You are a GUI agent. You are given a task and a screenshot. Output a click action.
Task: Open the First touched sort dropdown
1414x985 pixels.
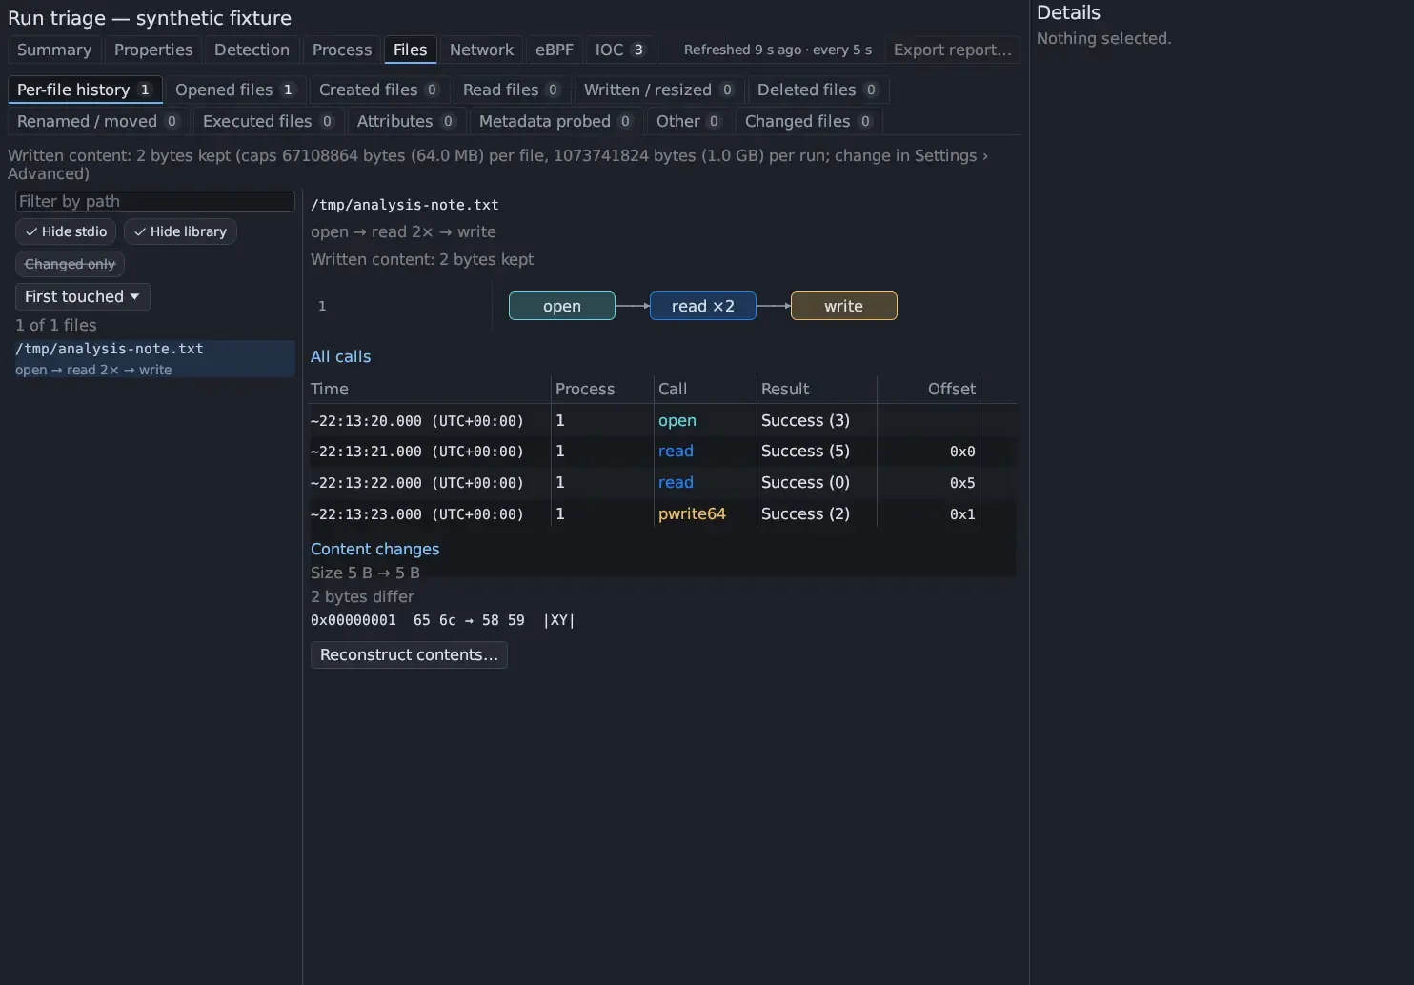point(82,296)
